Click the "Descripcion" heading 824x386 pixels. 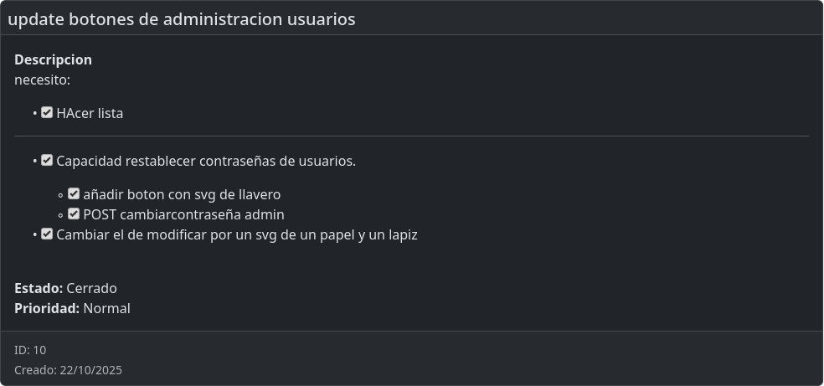click(x=53, y=59)
